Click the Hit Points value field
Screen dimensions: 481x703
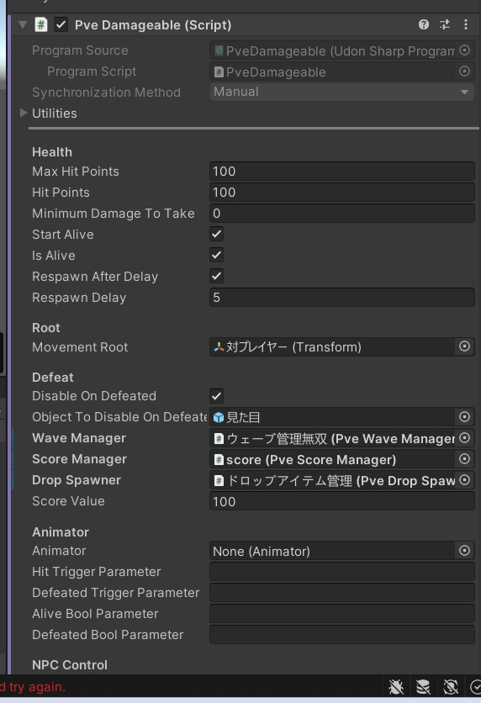click(x=342, y=193)
